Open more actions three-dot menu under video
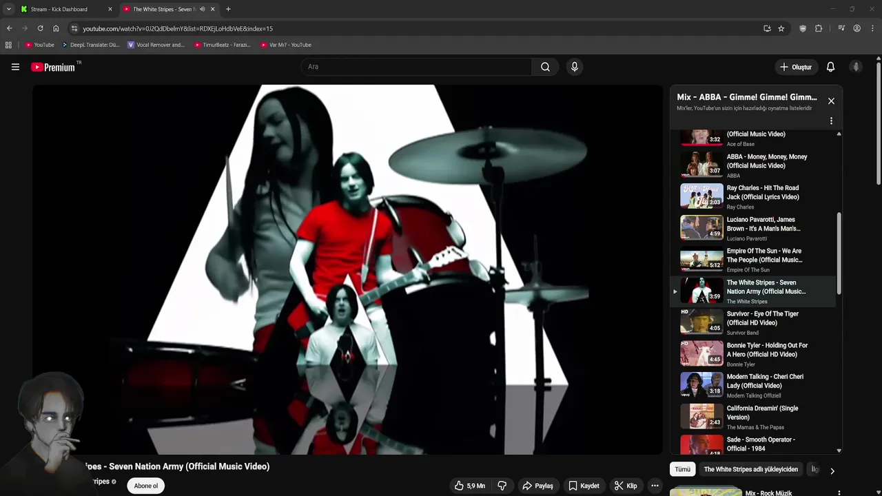The height and width of the screenshot is (496, 882). click(655, 486)
